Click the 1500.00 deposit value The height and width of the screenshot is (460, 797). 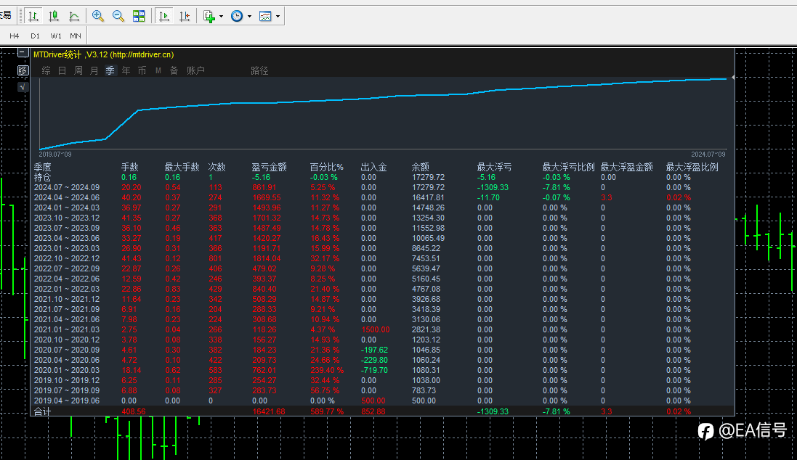pyautogui.click(x=375, y=329)
